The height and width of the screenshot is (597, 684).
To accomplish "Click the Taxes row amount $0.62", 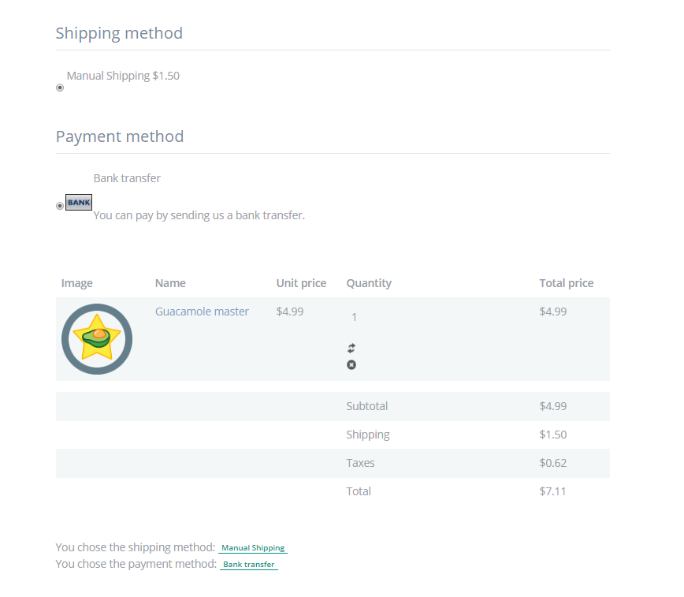I will [552, 463].
